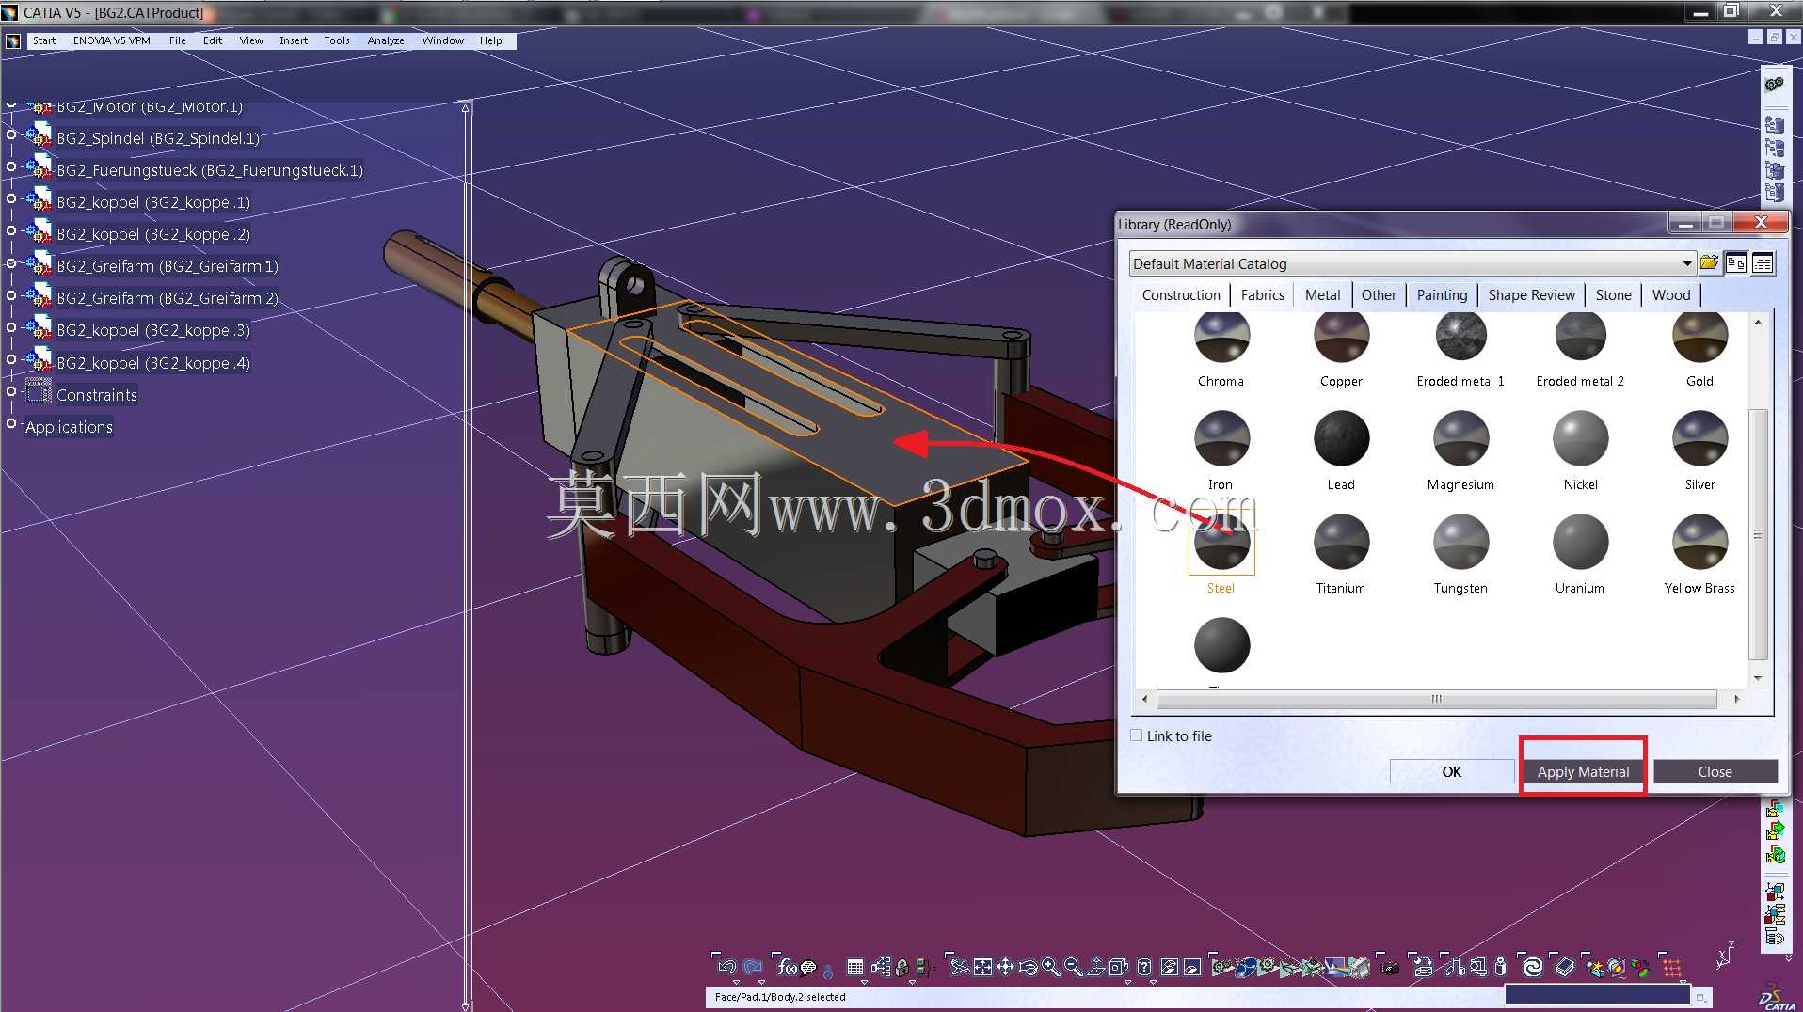1803x1012 pixels.
Task: Select the Gold material thumbnail
Action: coord(1699,336)
